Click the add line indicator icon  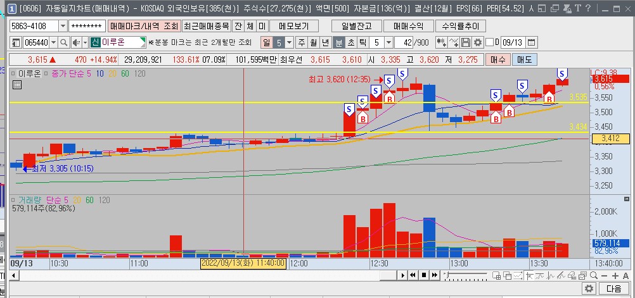454,42
